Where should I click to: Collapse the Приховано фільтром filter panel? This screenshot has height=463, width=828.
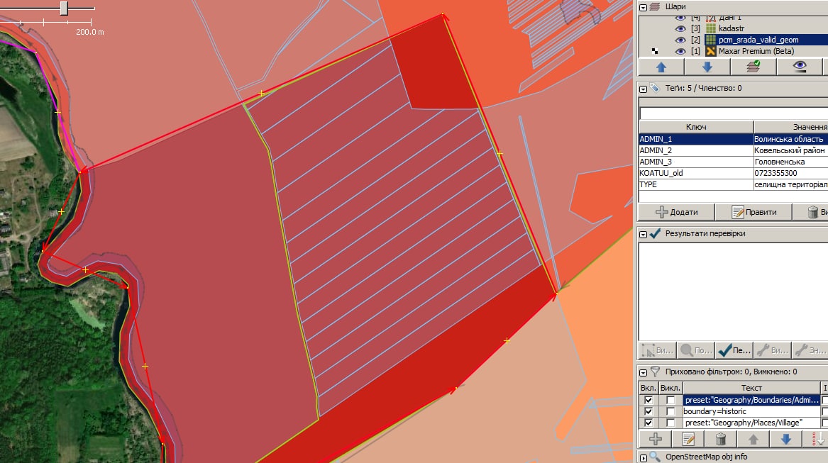[x=644, y=372]
